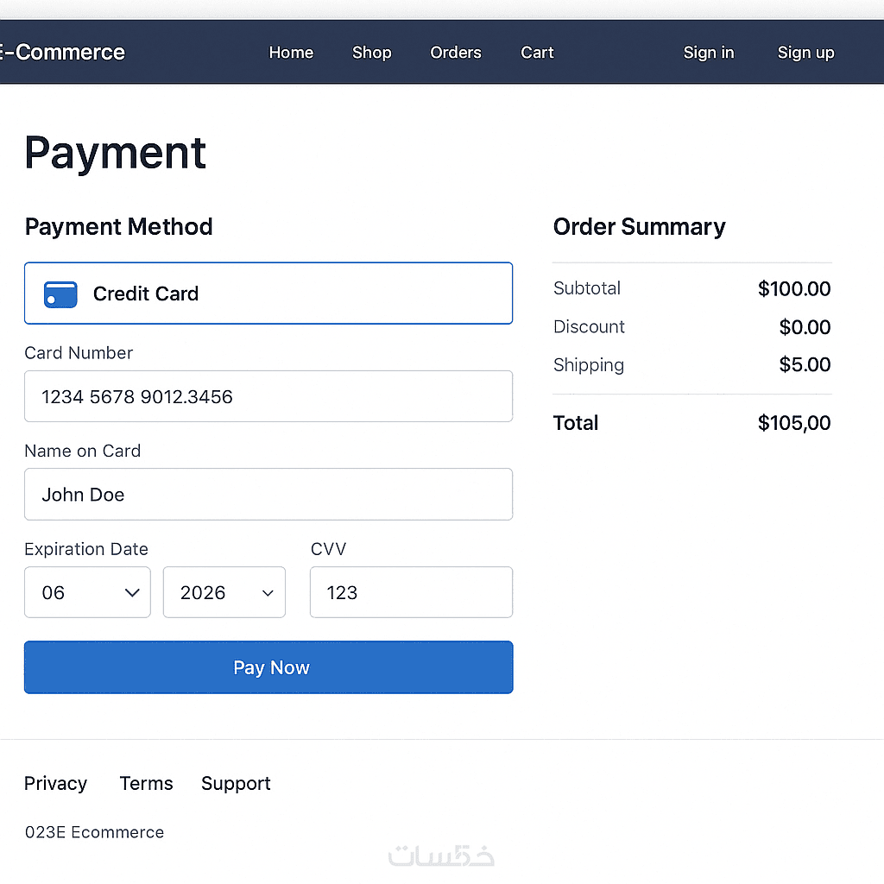The width and height of the screenshot is (884, 884).
Task: Click the month dropdown chevron arrow
Action: pos(132,592)
